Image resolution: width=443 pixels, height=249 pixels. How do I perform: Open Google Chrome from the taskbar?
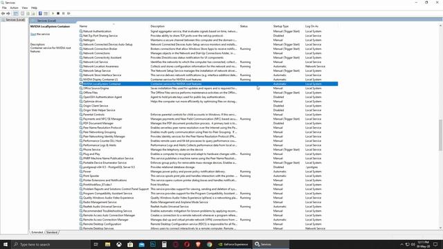pyautogui.click(x=209, y=244)
